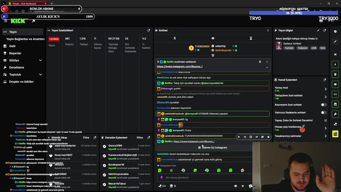The image size is (341, 192).
Task: Open Yapay Zeka ile Sohbet Denetimi link
Action: coord(301,120)
